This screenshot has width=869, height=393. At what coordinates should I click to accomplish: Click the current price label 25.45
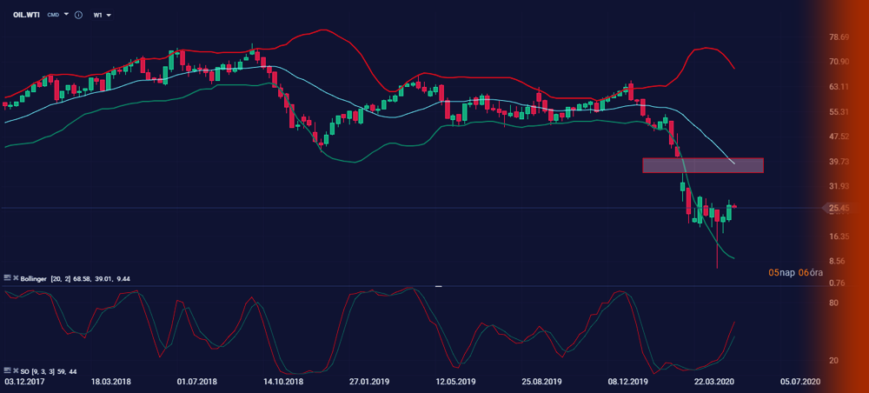pos(839,209)
